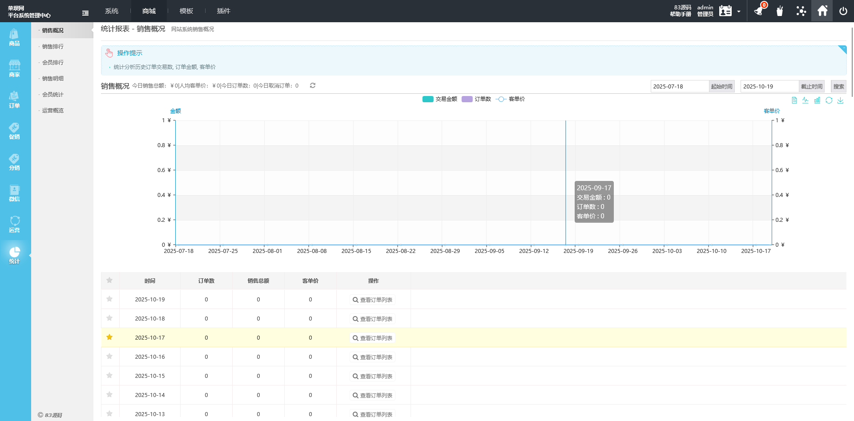Screen dimensions: 854x421
Task: Restore the chart to default
Action: click(829, 100)
